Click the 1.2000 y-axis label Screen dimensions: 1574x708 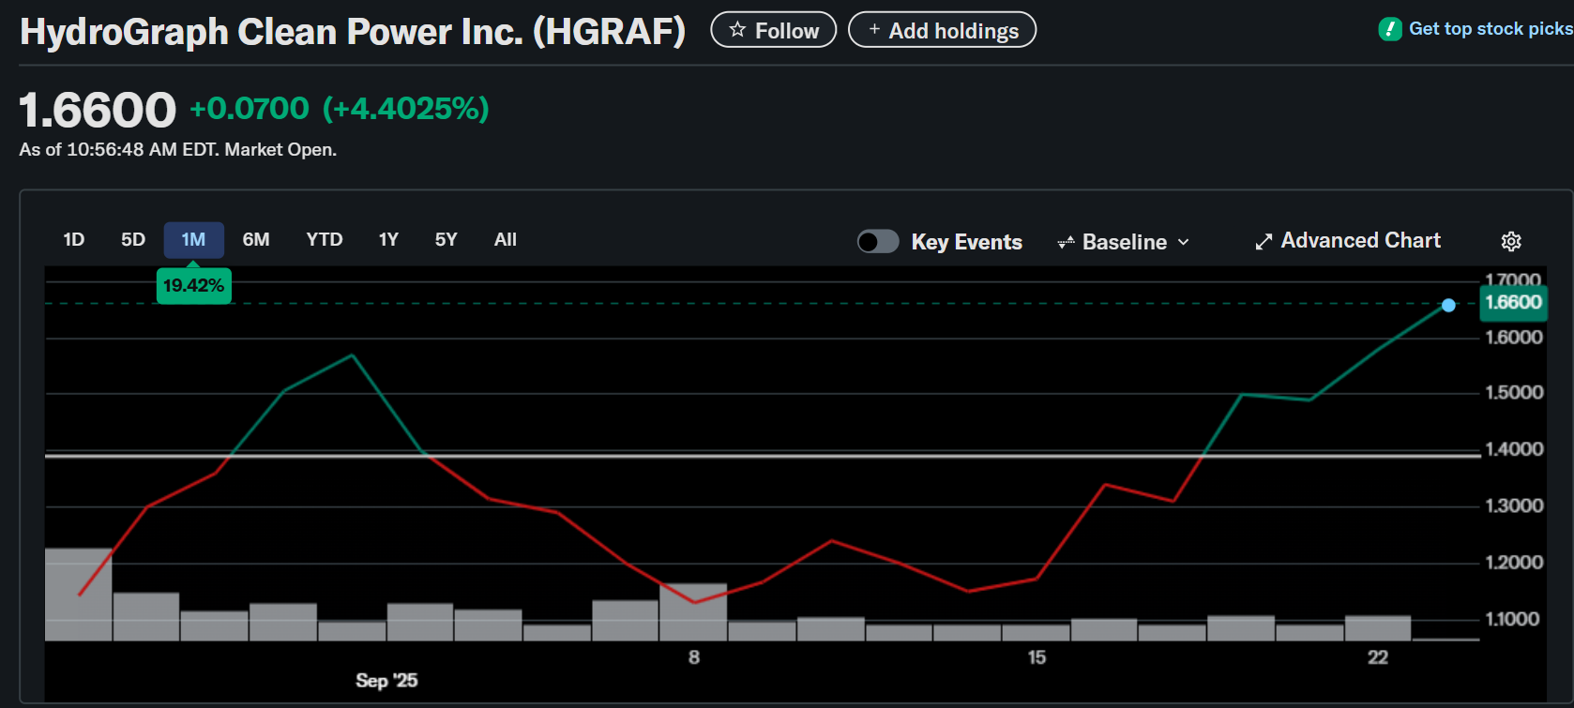tap(1514, 563)
